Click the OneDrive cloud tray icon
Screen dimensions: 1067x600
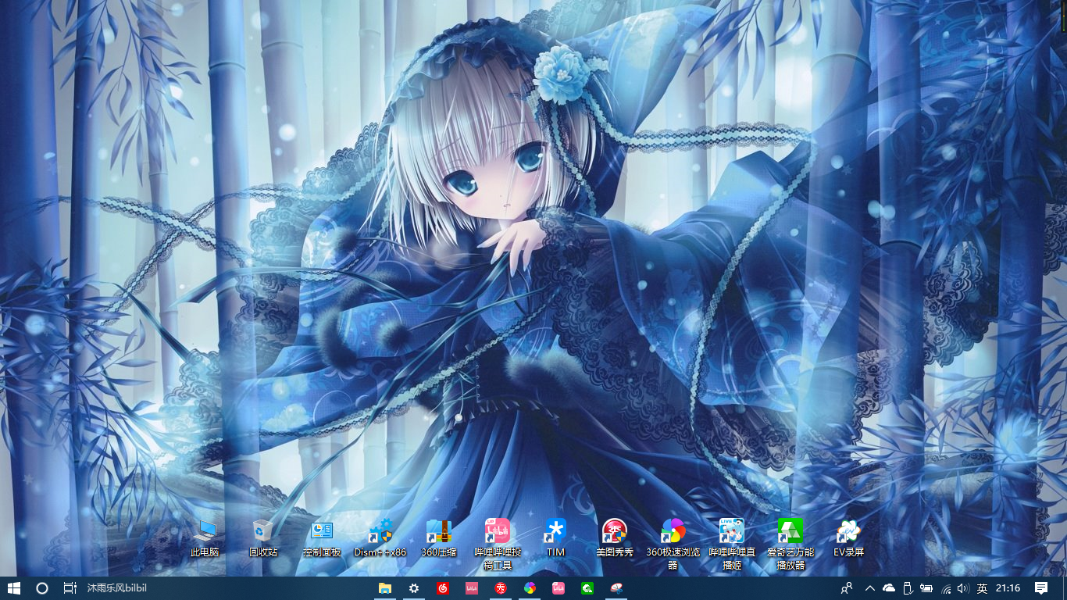[x=889, y=588]
